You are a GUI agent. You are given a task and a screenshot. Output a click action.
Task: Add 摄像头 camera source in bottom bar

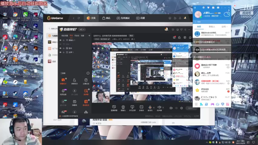point(123,108)
